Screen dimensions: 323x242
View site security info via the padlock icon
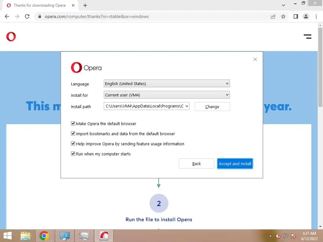[x=40, y=16]
